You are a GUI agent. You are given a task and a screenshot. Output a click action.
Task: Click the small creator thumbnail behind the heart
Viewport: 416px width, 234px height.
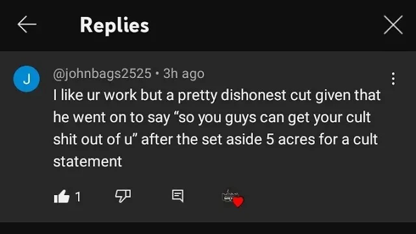point(228,196)
